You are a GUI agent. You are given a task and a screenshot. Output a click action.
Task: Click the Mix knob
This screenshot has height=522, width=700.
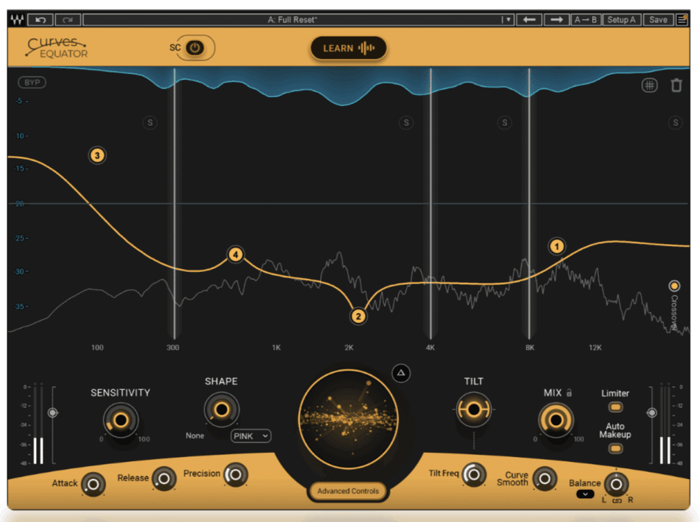pos(556,420)
